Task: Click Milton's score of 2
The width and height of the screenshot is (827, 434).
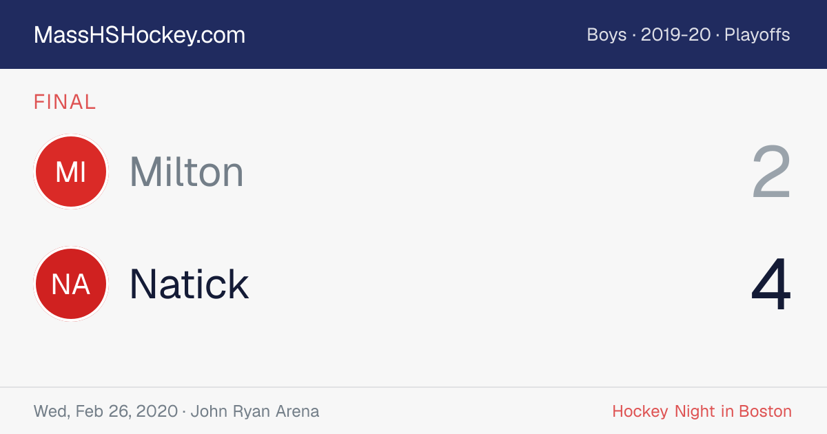Action: point(771,172)
